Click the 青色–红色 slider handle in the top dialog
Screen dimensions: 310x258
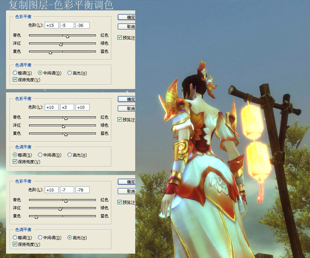point(68,36)
